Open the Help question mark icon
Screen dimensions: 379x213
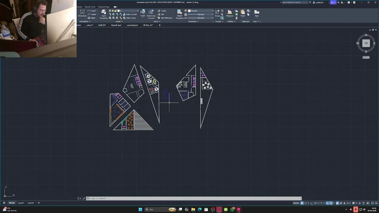click(349, 2)
